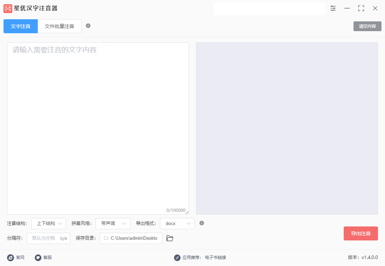Open the 导出格式 dropdown showing docx
Viewport: 385px width, 266px height.
(177, 224)
